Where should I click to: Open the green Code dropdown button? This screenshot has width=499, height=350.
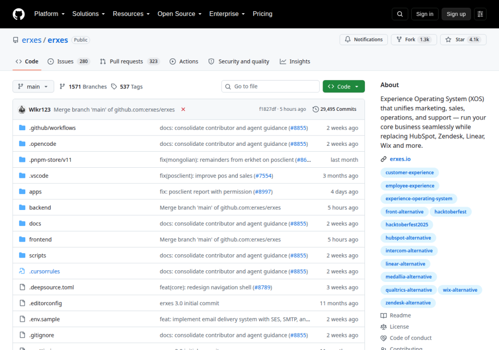pos(344,87)
